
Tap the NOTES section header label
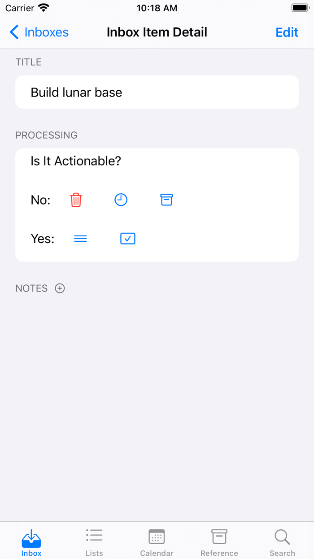click(31, 288)
